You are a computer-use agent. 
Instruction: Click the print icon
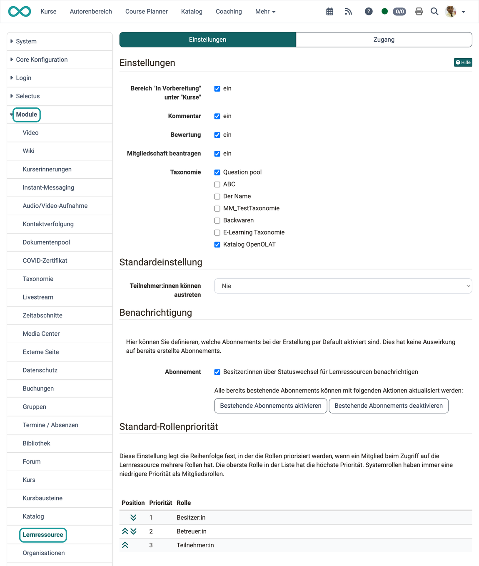419,12
